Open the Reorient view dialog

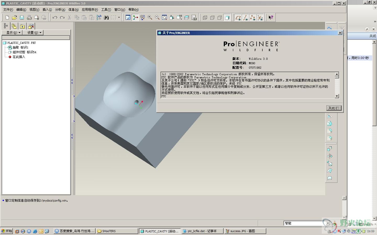click(172, 17)
